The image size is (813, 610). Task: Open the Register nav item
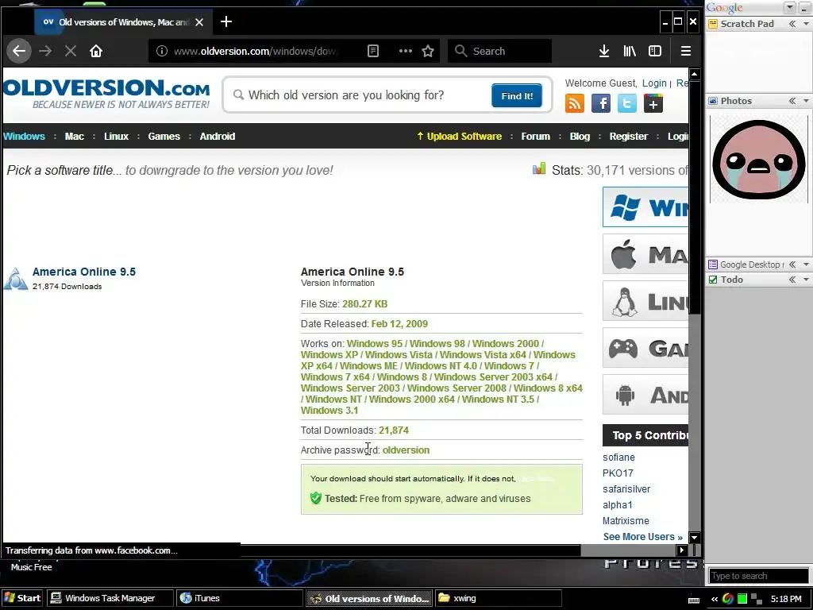(x=629, y=137)
